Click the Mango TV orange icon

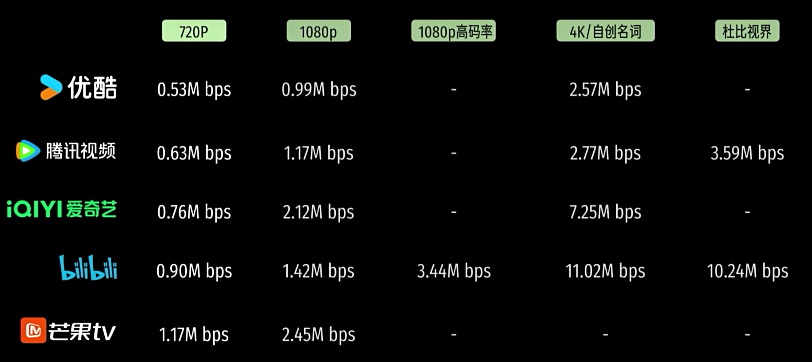tap(33, 330)
